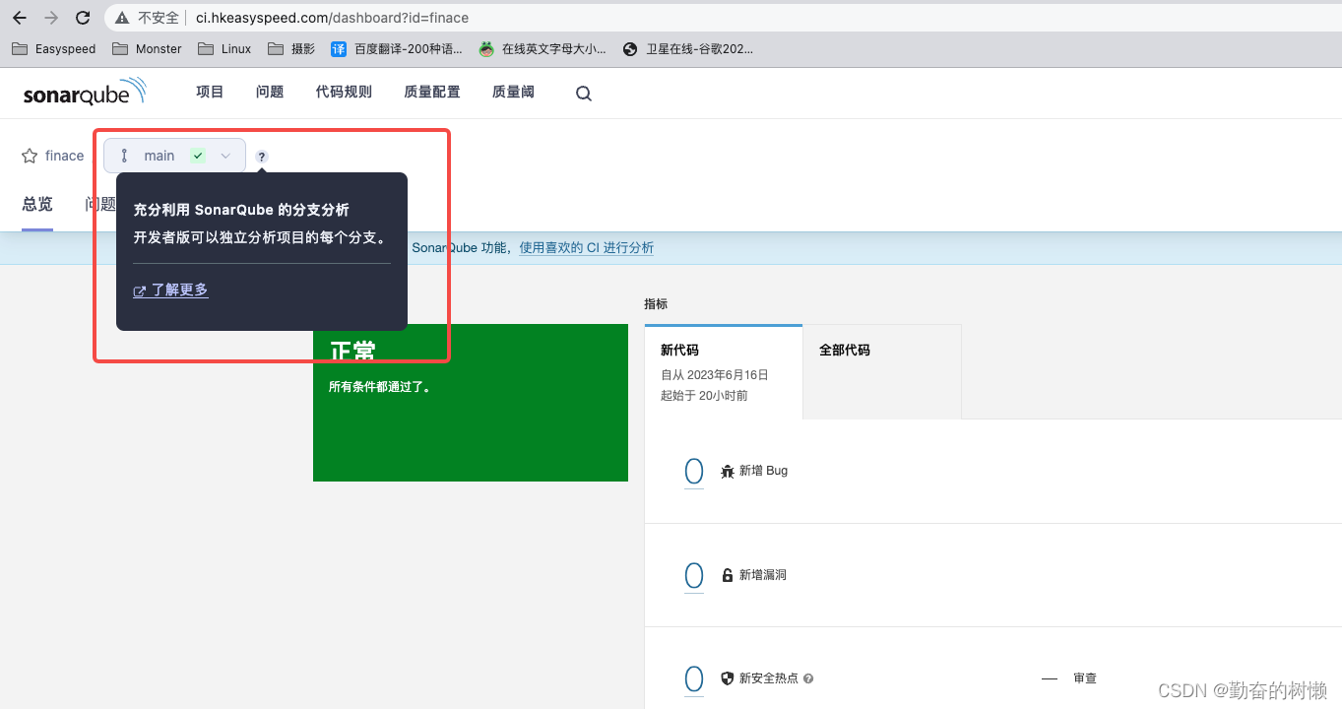Switch to the 总览 tab
Screen dimensions: 1342x709
(37, 204)
